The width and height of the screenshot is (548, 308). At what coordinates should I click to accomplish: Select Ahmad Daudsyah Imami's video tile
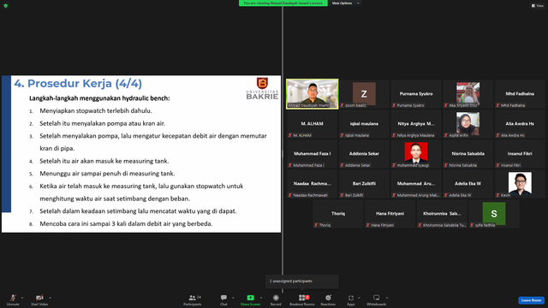coord(312,93)
